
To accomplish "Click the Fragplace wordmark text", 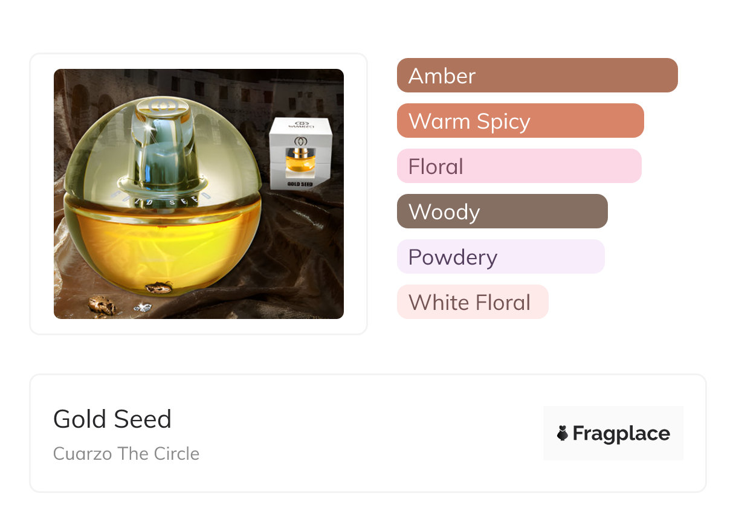I will coord(621,433).
